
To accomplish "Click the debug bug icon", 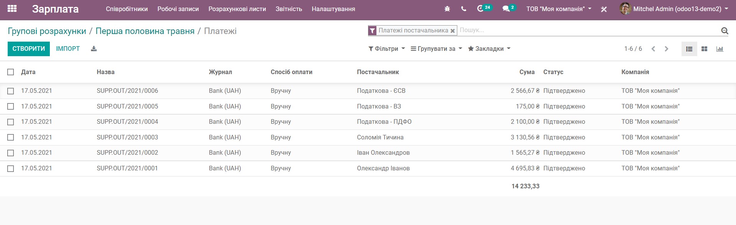I will pyautogui.click(x=447, y=9).
